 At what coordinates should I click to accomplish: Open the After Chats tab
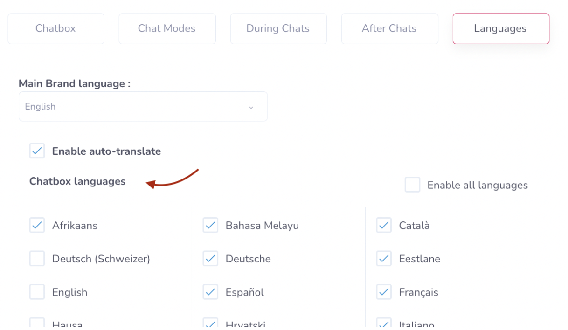389,28
